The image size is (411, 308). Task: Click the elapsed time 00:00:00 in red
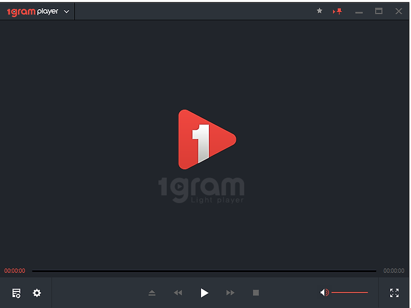pyautogui.click(x=15, y=271)
